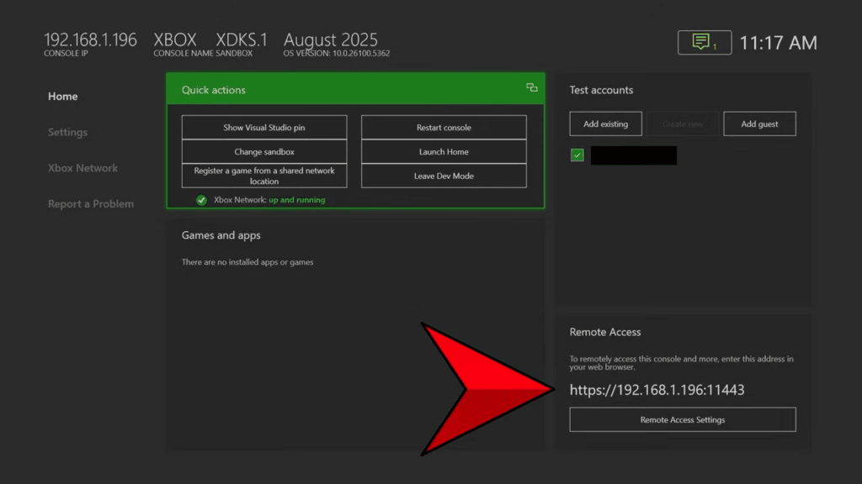Viewport: 862px width, 484px height.
Task: Click the Restart console button
Action: 443,127
